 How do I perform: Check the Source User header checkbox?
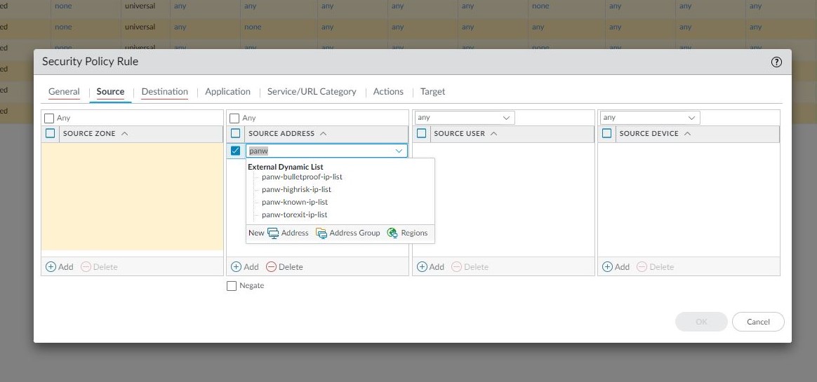pos(422,133)
